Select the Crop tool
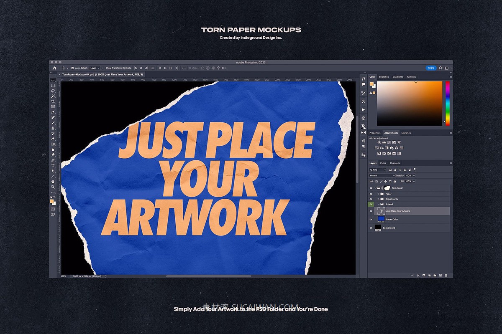 tap(53, 101)
